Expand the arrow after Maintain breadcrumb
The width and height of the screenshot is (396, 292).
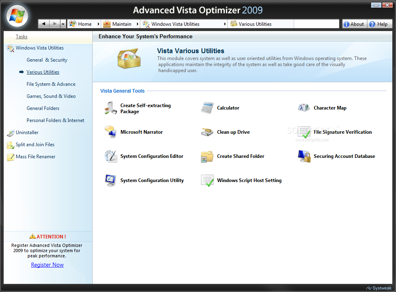[137, 24]
